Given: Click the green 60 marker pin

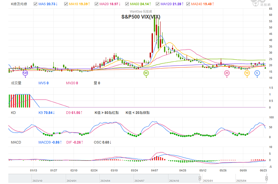Looking at the screenshot, I should point(146,73).
